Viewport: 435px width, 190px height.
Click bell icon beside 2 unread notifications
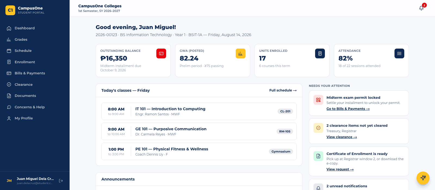(x=318, y=188)
